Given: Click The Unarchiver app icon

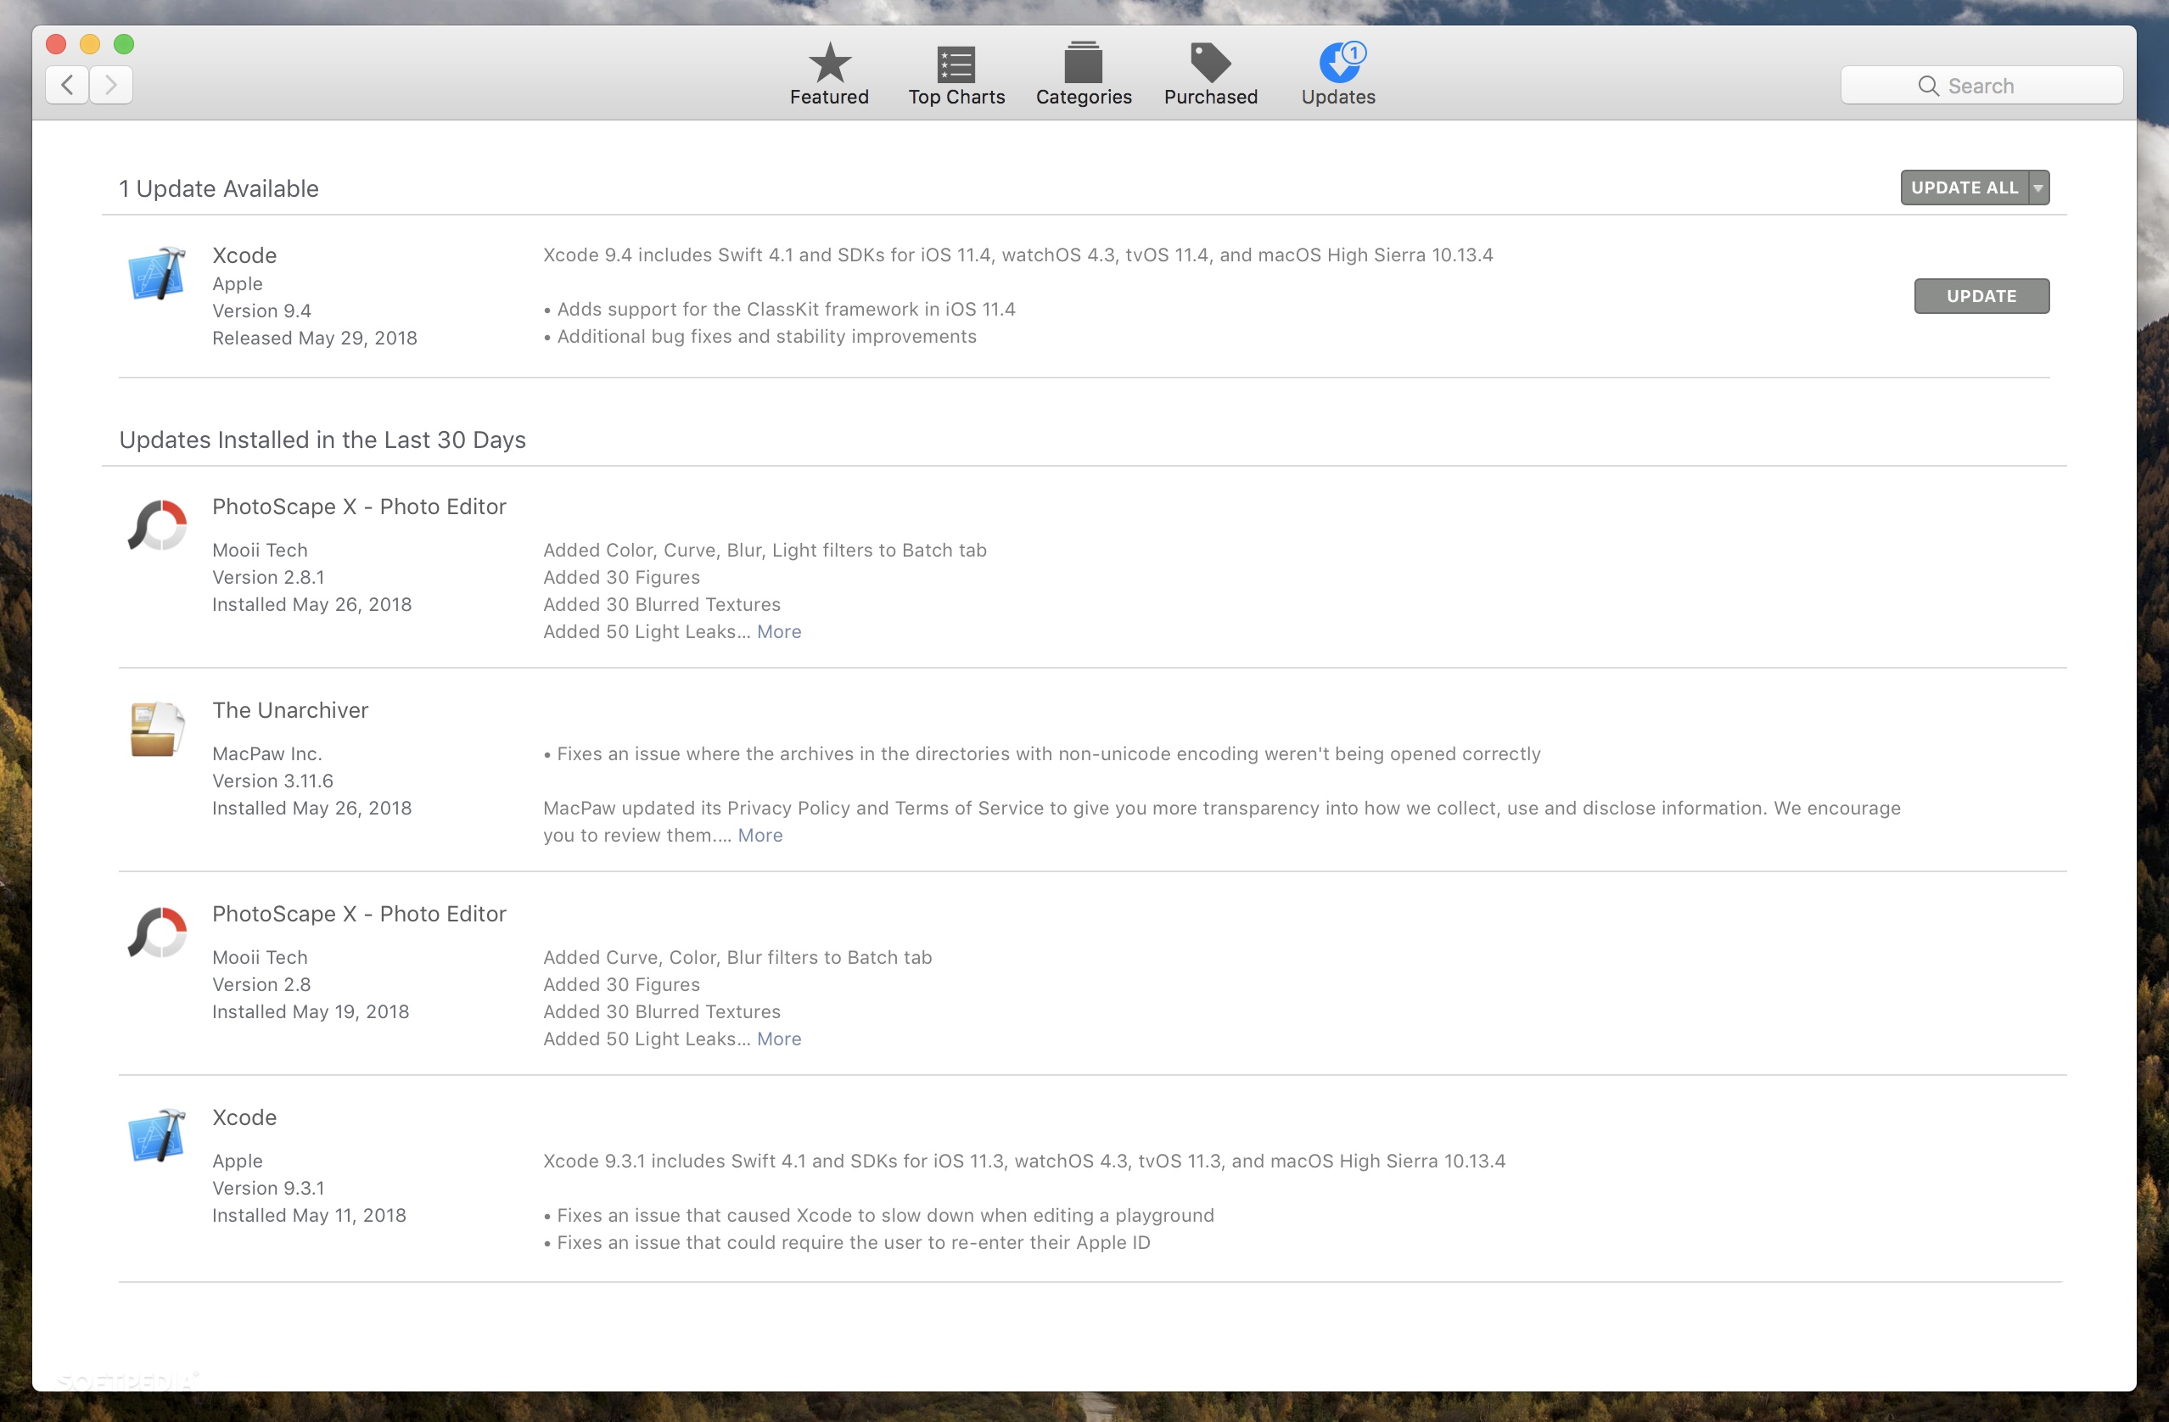Looking at the screenshot, I should point(157,729).
